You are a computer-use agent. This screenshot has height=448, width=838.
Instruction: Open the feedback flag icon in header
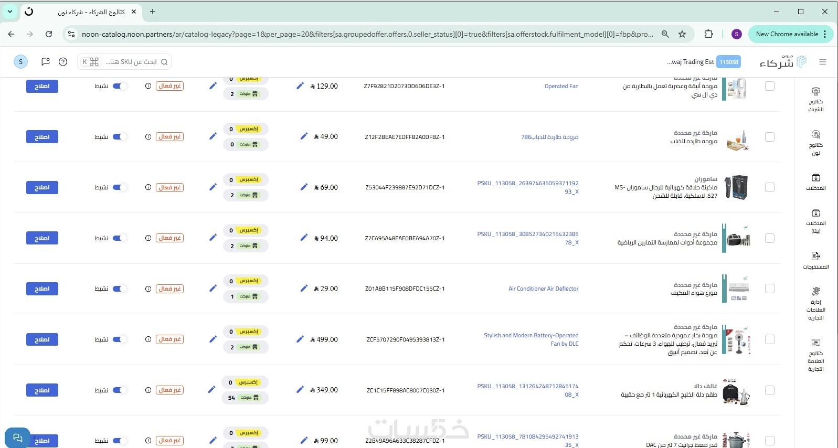[x=46, y=62]
